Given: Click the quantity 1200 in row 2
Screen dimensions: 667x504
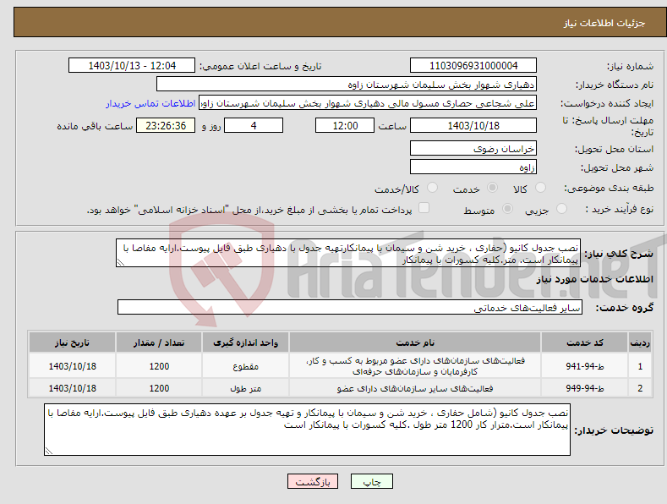Looking at the screenshot, I should 159,388.
